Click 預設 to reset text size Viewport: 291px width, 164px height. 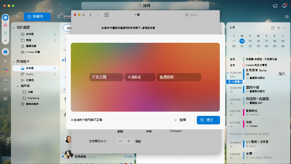point(138,141)
